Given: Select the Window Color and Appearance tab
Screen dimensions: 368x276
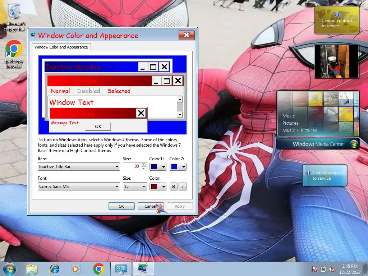Looking at the screenshot, I should click(x=61, y=47).
